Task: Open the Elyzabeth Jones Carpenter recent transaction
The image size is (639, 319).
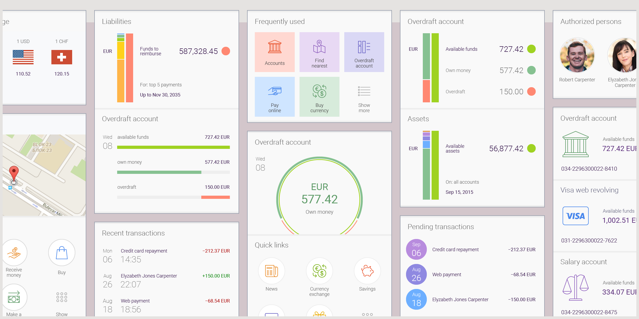Action: [x=149, y=276]
